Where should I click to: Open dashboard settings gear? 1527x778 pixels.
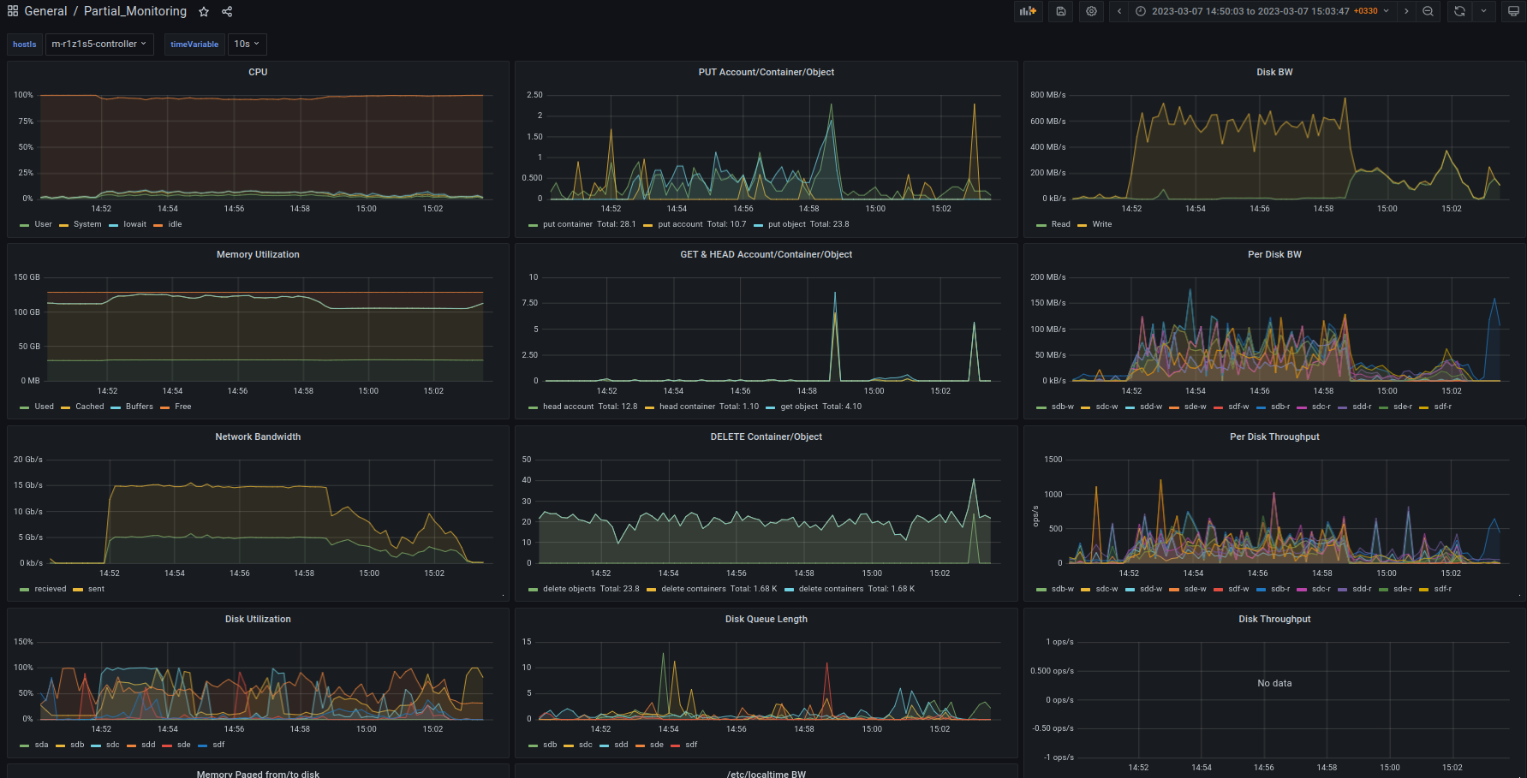point(1091,11)
